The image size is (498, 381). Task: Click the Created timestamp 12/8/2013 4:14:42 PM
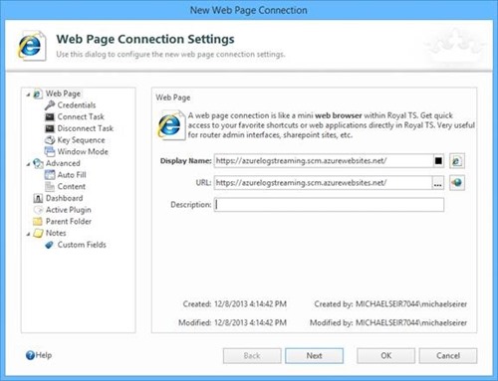pos(251,304)
